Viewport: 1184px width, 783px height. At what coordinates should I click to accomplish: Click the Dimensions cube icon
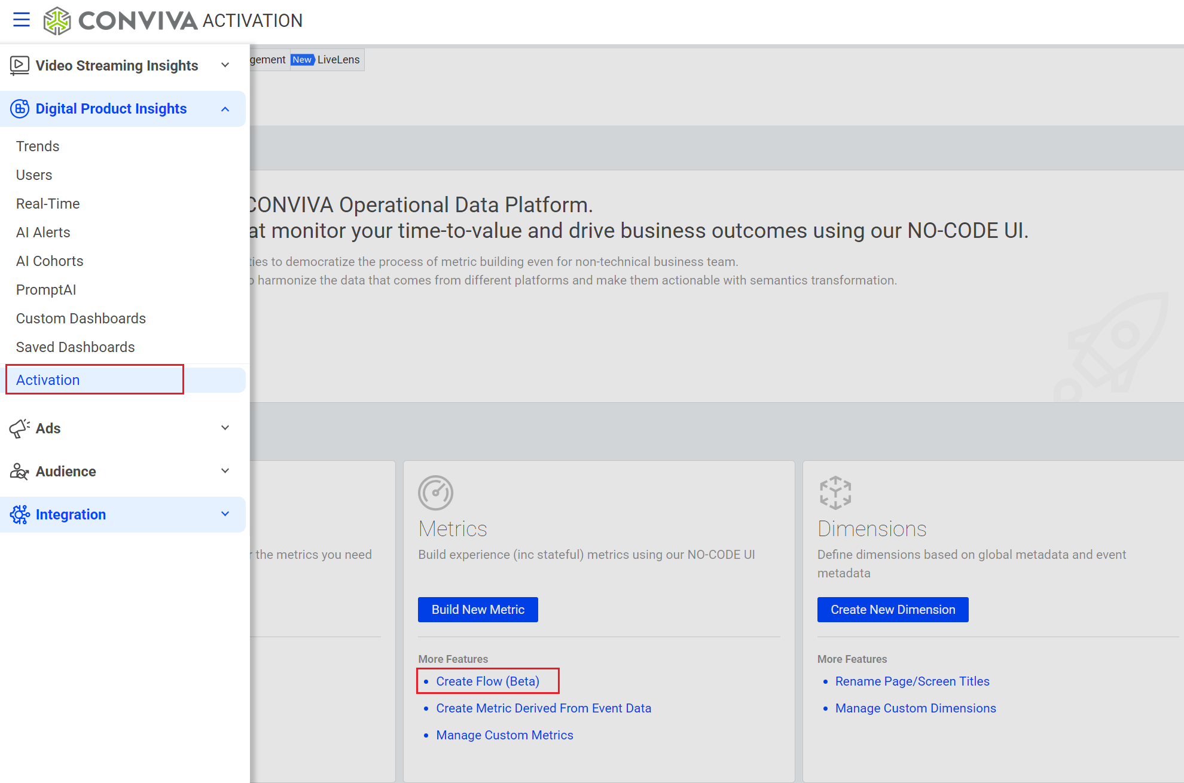(835, 493)
